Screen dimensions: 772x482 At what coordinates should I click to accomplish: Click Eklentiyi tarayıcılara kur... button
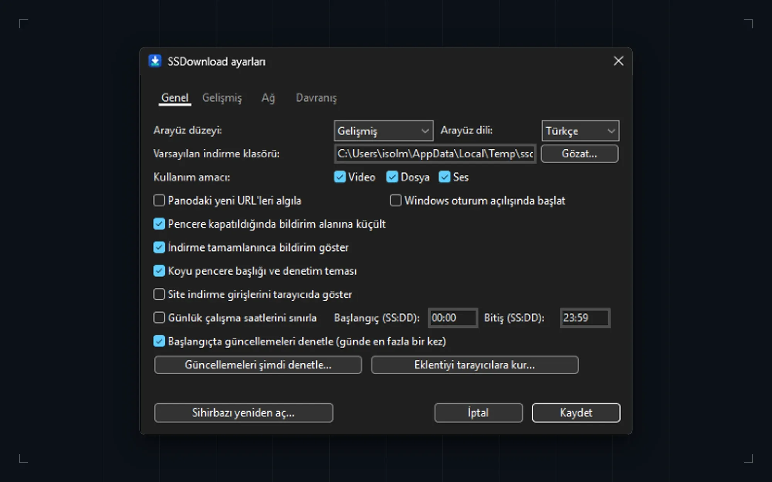[x=475, y=365]
